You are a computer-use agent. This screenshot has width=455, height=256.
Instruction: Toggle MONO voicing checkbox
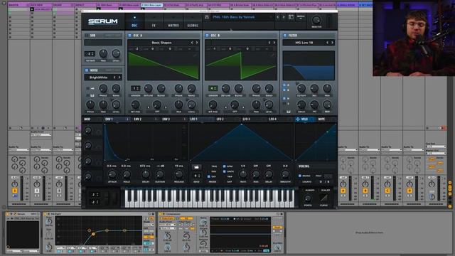[x=300, y=176]
